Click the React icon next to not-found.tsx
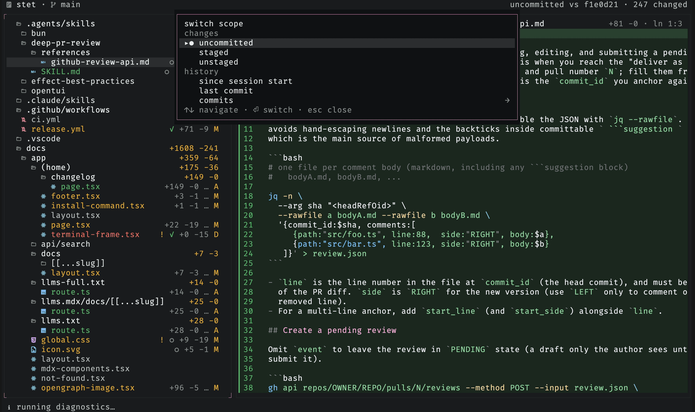Viewport: 695px width, 412px height. 34,378
